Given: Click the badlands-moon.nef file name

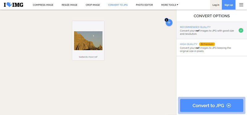Looking at the screenshot, I should pos(88,57).
